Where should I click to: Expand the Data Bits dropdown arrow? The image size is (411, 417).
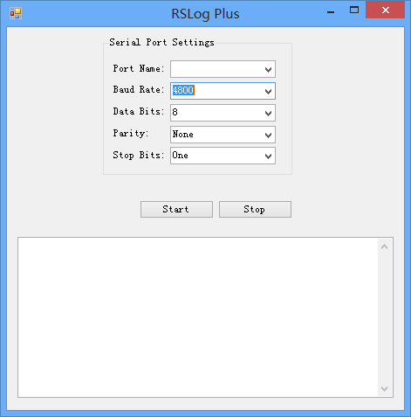click(268, 113)
